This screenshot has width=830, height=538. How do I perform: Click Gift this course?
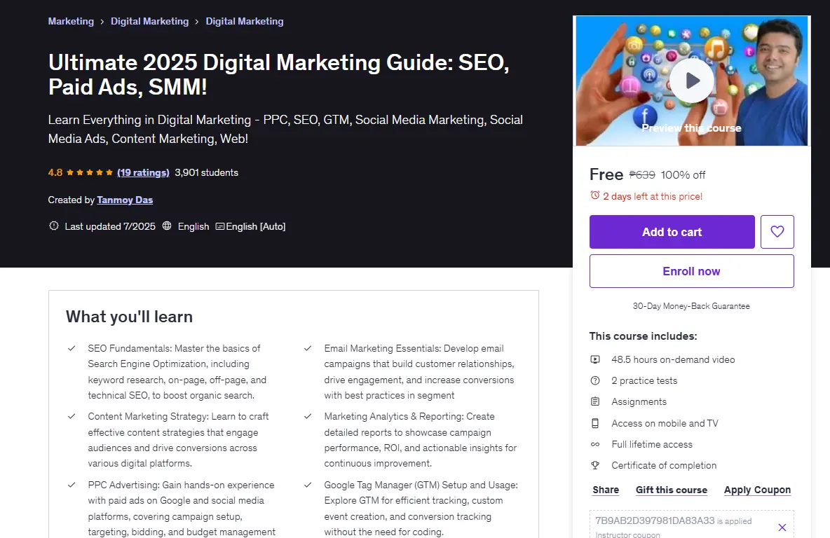click(x=671, y=490)
